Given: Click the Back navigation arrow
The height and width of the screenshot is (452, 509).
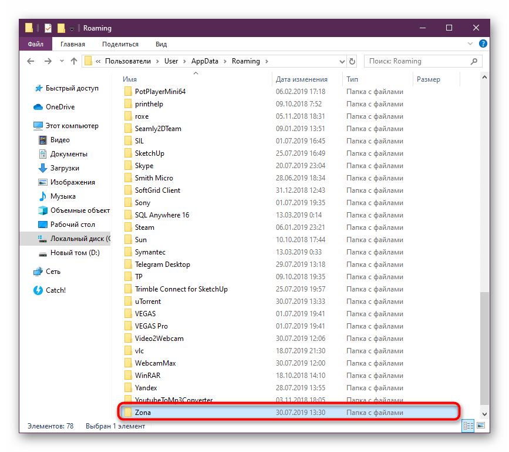Looking at the screenshot, I should point(31,61).
